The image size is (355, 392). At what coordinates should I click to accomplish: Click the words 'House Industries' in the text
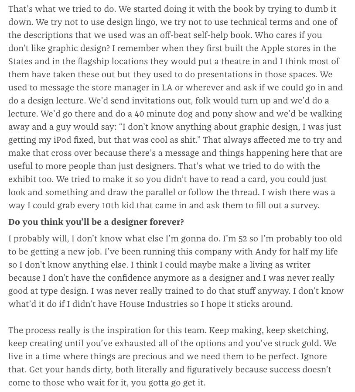point(154,304)
